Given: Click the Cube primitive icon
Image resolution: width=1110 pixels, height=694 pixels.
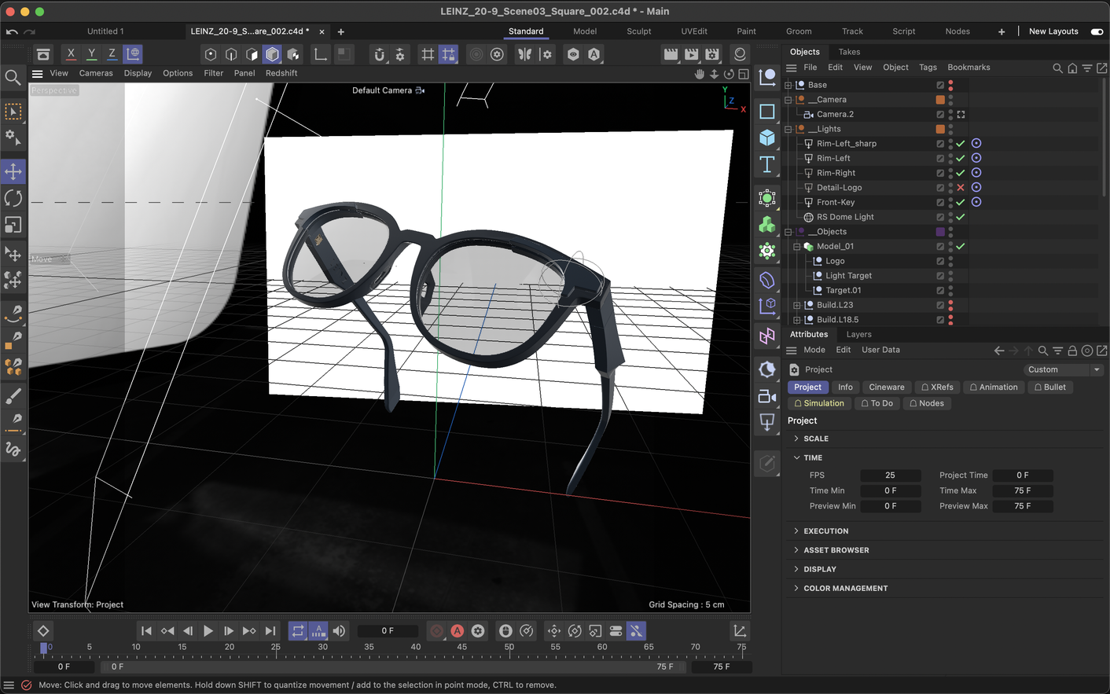Looking at the screenshot, I should tap(767, 138).
